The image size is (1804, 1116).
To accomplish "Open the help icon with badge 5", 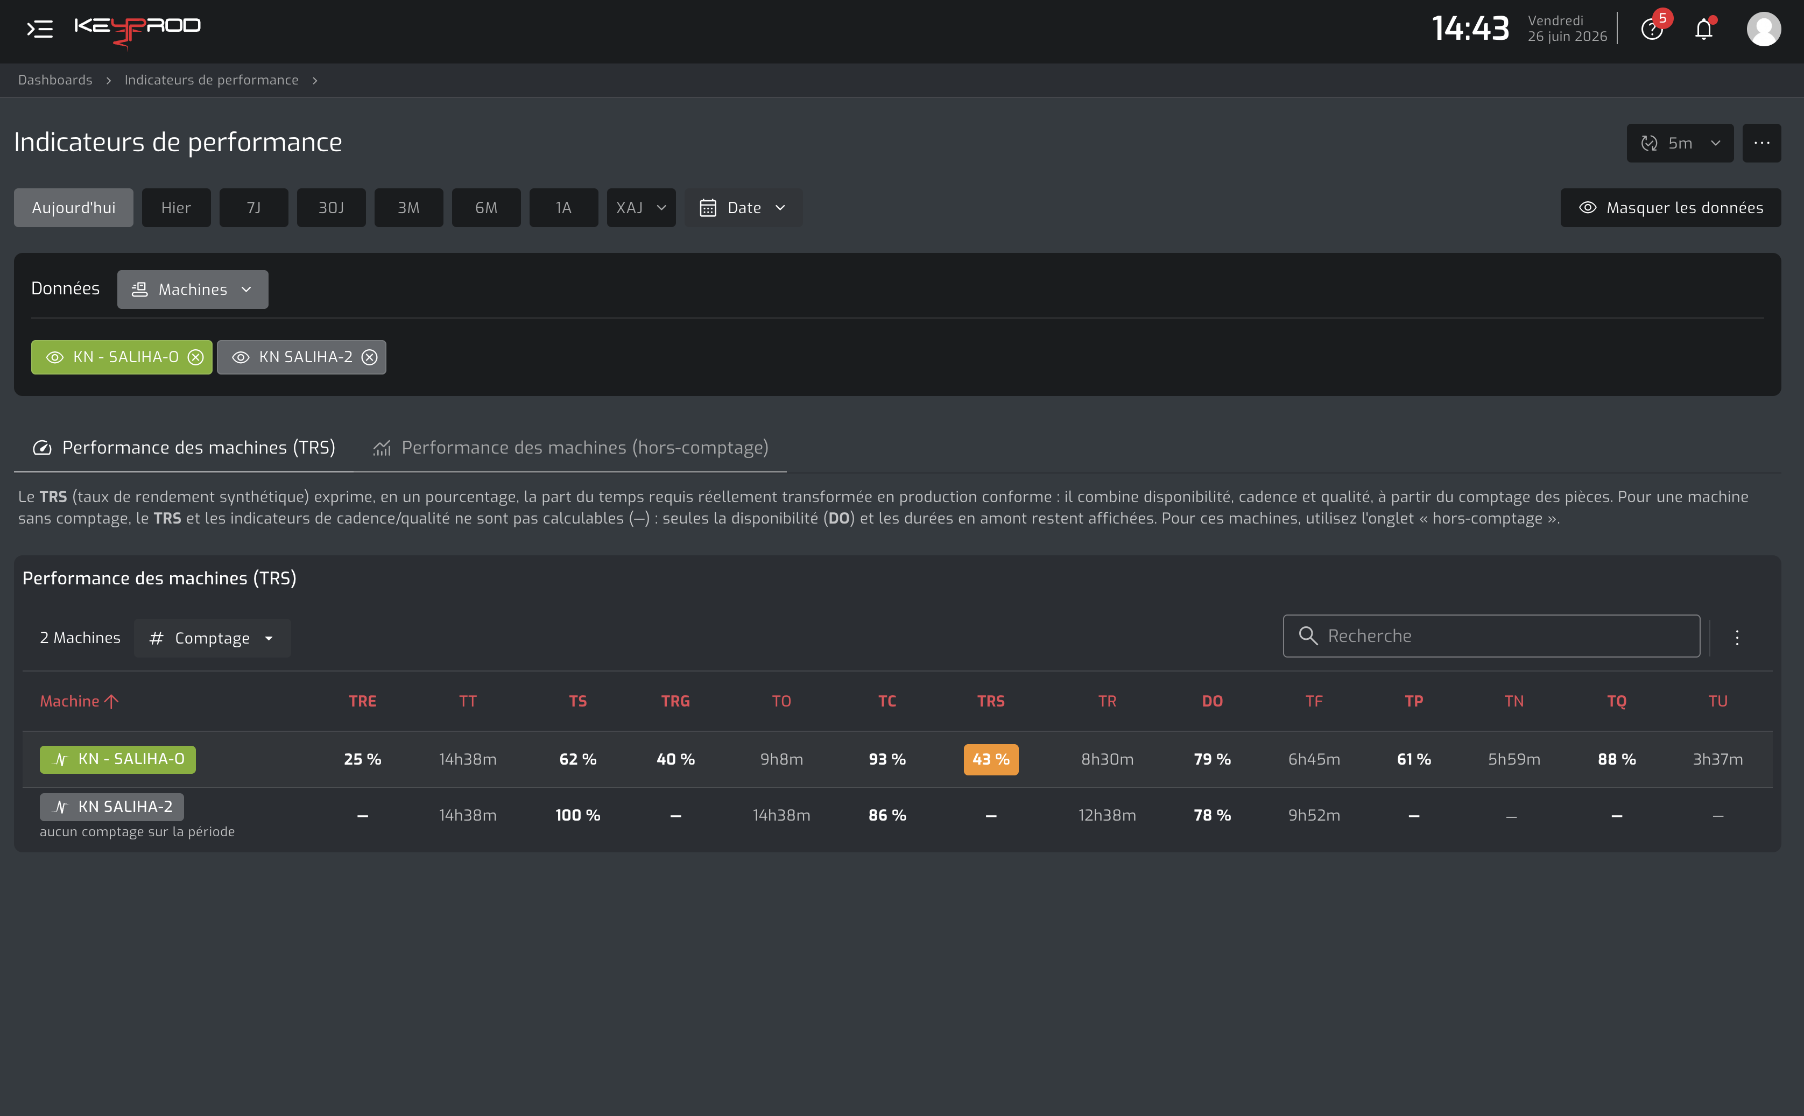I will point(1652,29).
